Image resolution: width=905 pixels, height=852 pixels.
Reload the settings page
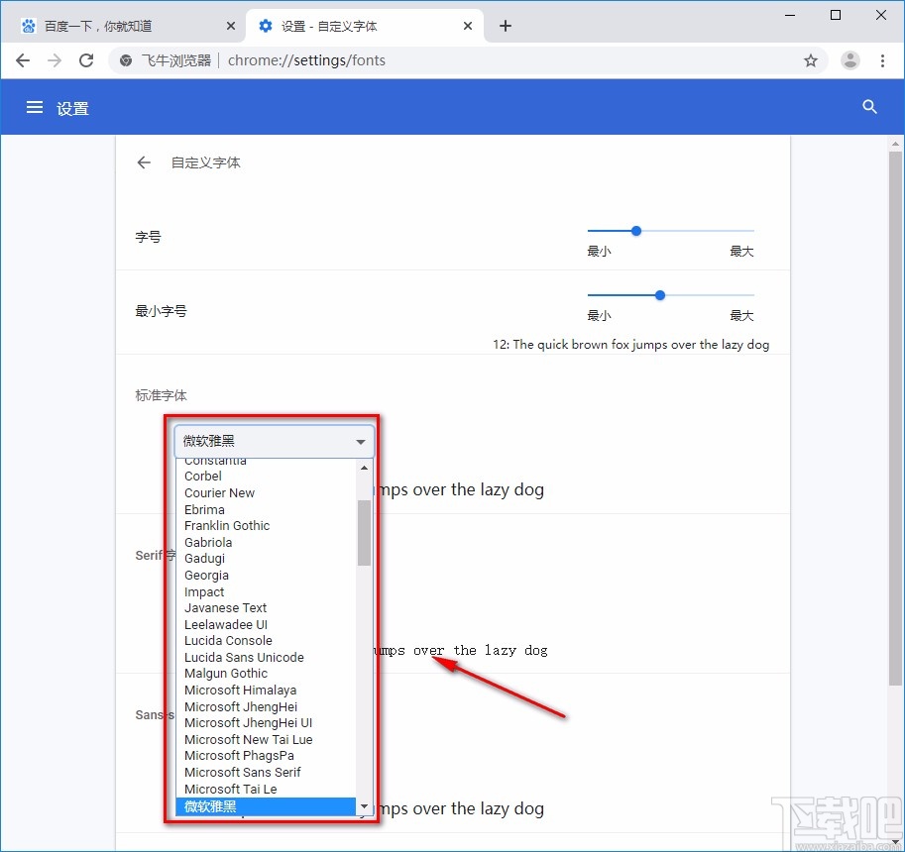(x=86, y=60)
